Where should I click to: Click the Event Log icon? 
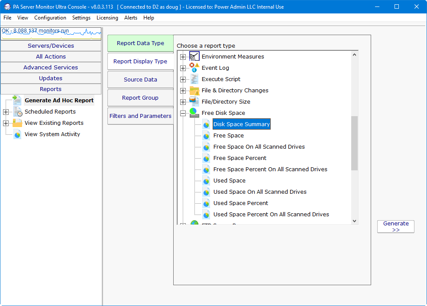tap(194, 68)
